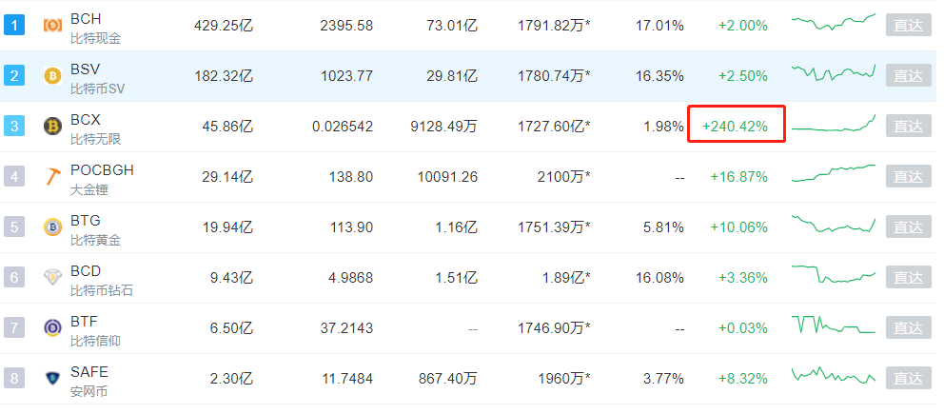The width and height of the screenshot is (944, 414).
Task: Click the rank 1 badge
Action: (x=14, y=25)
